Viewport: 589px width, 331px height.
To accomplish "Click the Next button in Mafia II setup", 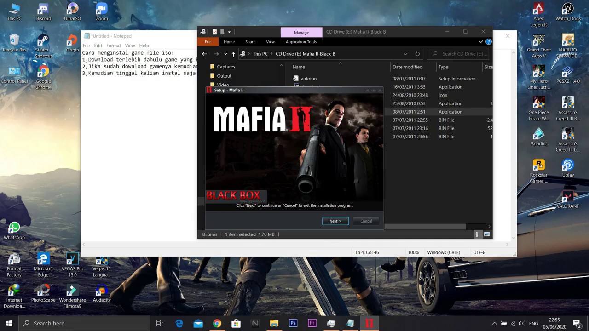I will click(x=335, y=221).
